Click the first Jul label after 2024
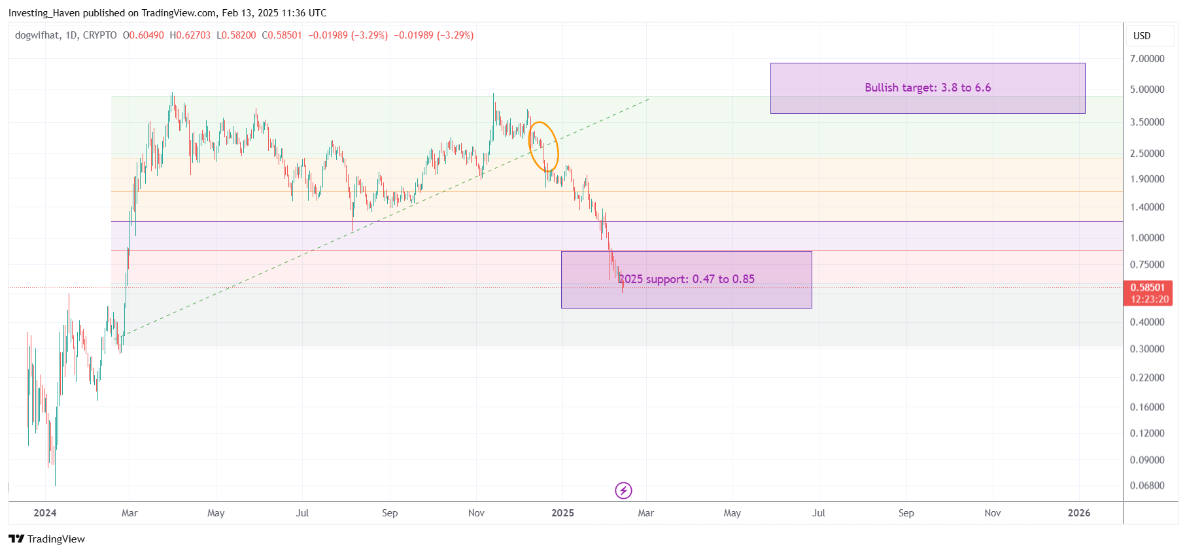The image size is (1187, 553). tap(302, 513)
